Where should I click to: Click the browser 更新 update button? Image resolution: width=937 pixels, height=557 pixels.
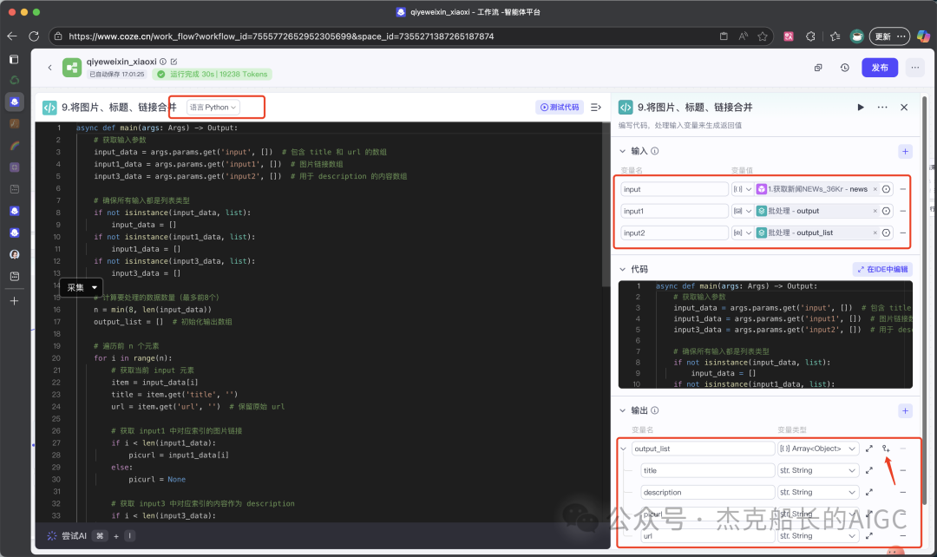(889, 36)
